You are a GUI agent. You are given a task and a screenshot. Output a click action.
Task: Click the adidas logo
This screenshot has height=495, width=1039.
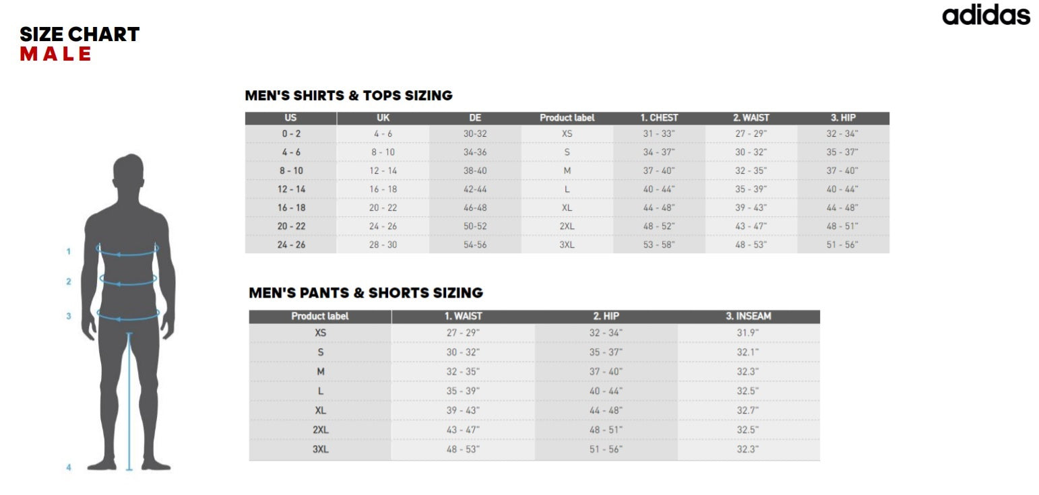click(x=986, y=15)
